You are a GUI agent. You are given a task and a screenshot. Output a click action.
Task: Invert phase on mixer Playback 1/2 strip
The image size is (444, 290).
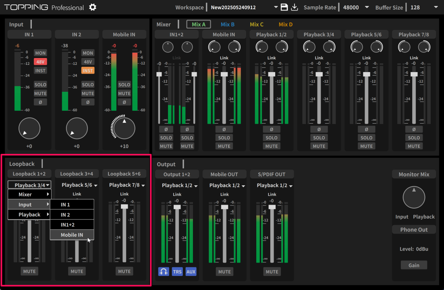pos(272,129)
